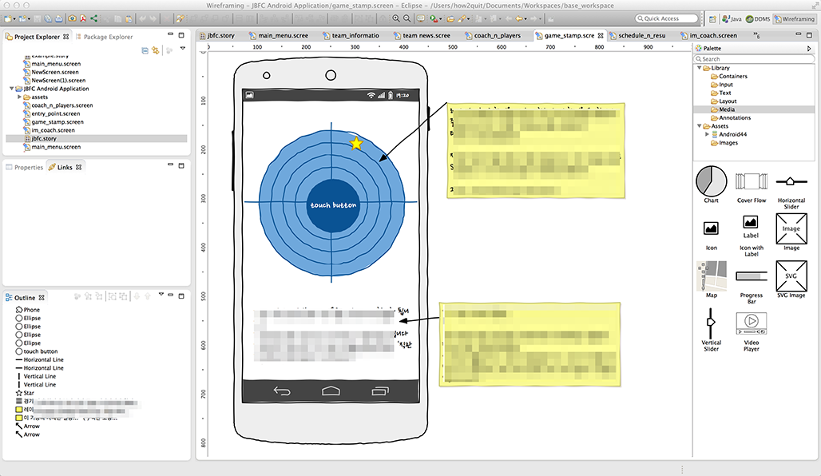Toggle Link with Editor in Project Explorer
The width and height of the screenshot is (821, 476).
click(154, 50)
